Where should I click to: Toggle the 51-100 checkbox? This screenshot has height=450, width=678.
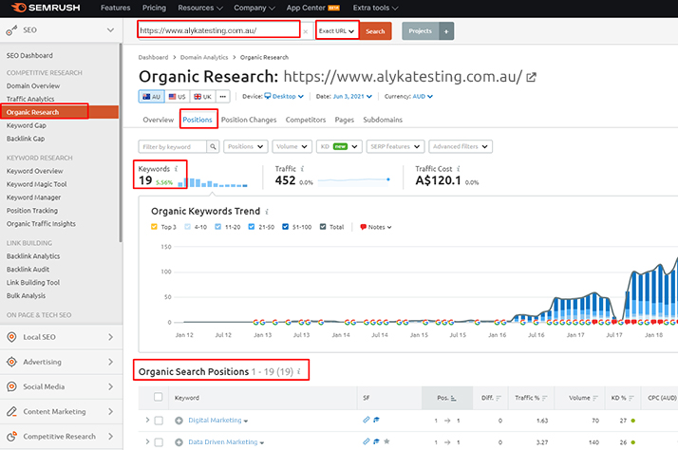[285, 227]
